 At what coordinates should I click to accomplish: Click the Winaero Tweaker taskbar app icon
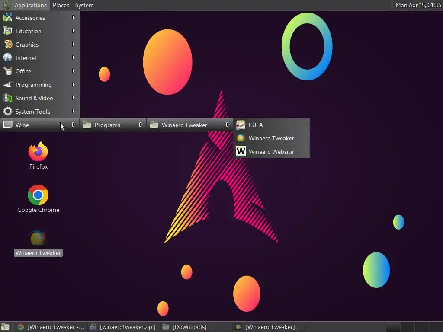(238, 327)
